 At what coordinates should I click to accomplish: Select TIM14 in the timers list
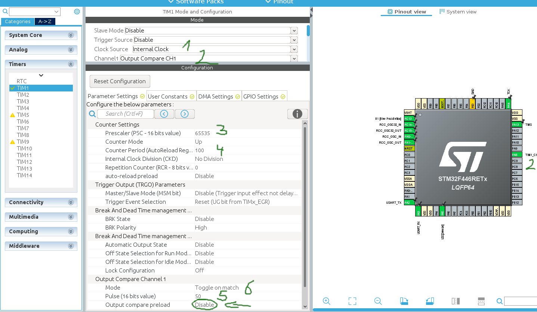point(24,175)
